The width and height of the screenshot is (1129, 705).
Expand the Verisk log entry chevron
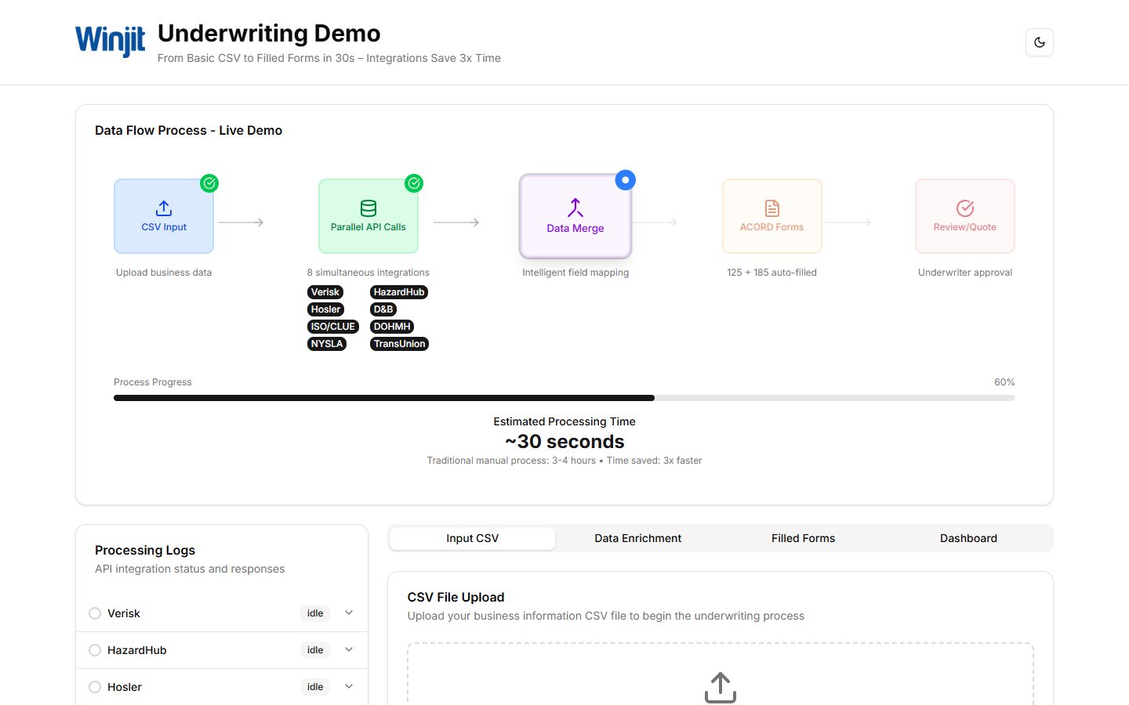(349, 613)
